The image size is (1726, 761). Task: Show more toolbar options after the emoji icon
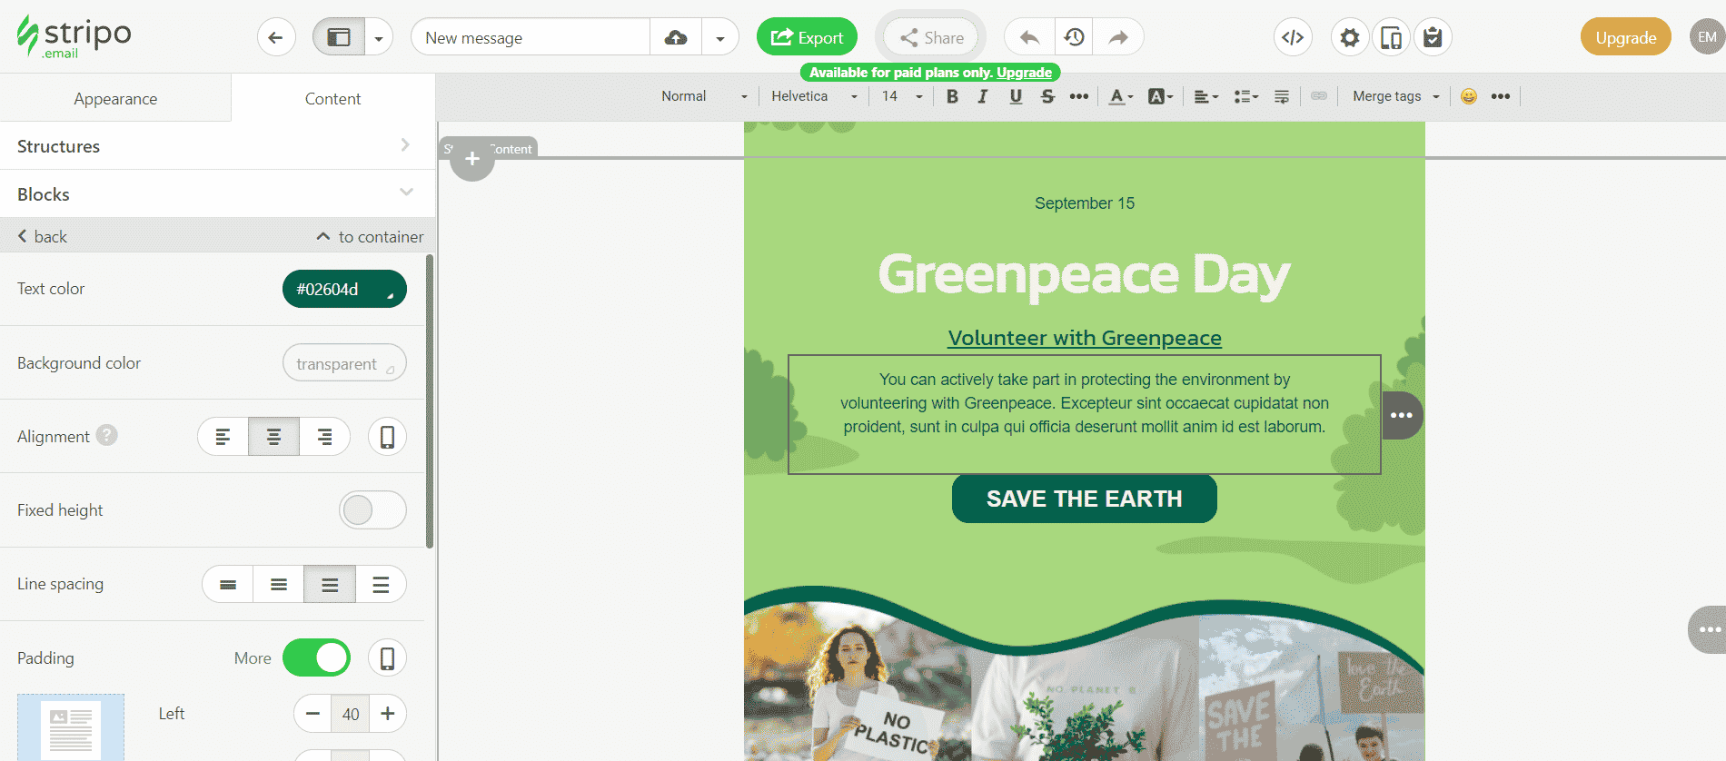pos(1501,96)
